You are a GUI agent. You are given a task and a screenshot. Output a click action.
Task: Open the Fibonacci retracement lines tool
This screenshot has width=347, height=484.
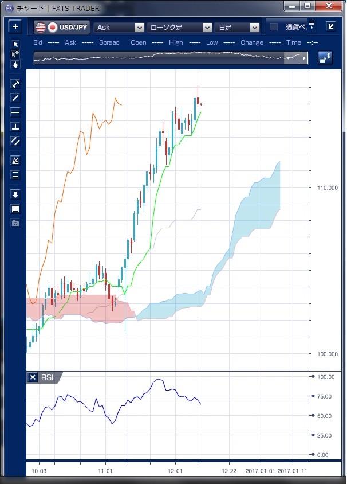(15, 175)
